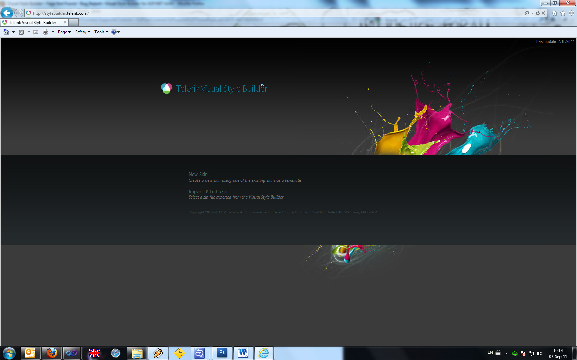Screen dimensions: 577x360
Task: Launch Firefox from the taskbar
Action: tap(52, 353)
